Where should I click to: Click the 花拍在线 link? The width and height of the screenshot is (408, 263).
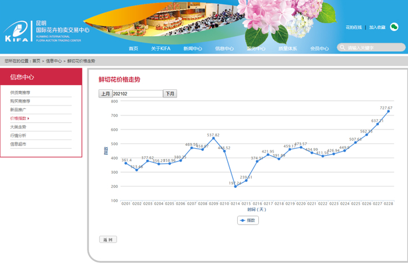coord(354,27)
